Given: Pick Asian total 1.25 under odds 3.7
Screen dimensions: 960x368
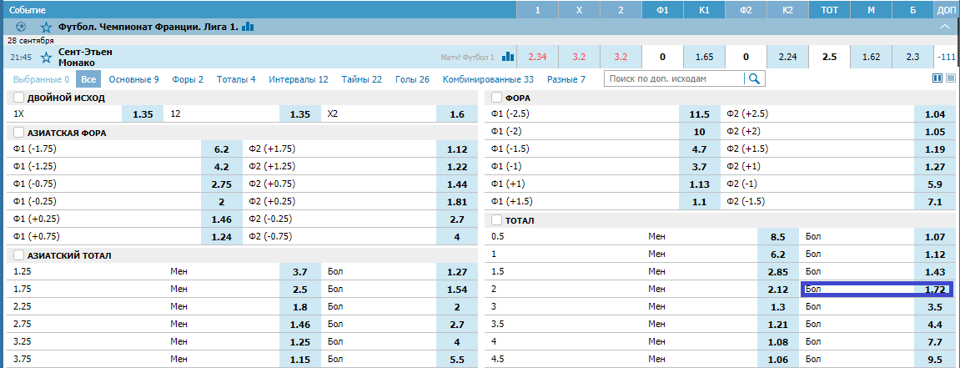Looking at the screenshot, I should pyautogui.click(x=299, y=271).
